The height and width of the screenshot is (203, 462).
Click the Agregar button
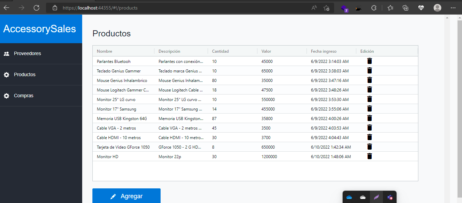point(126,196)
